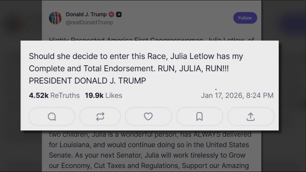Follow the realDonaldTrump account

coord(245,18)
